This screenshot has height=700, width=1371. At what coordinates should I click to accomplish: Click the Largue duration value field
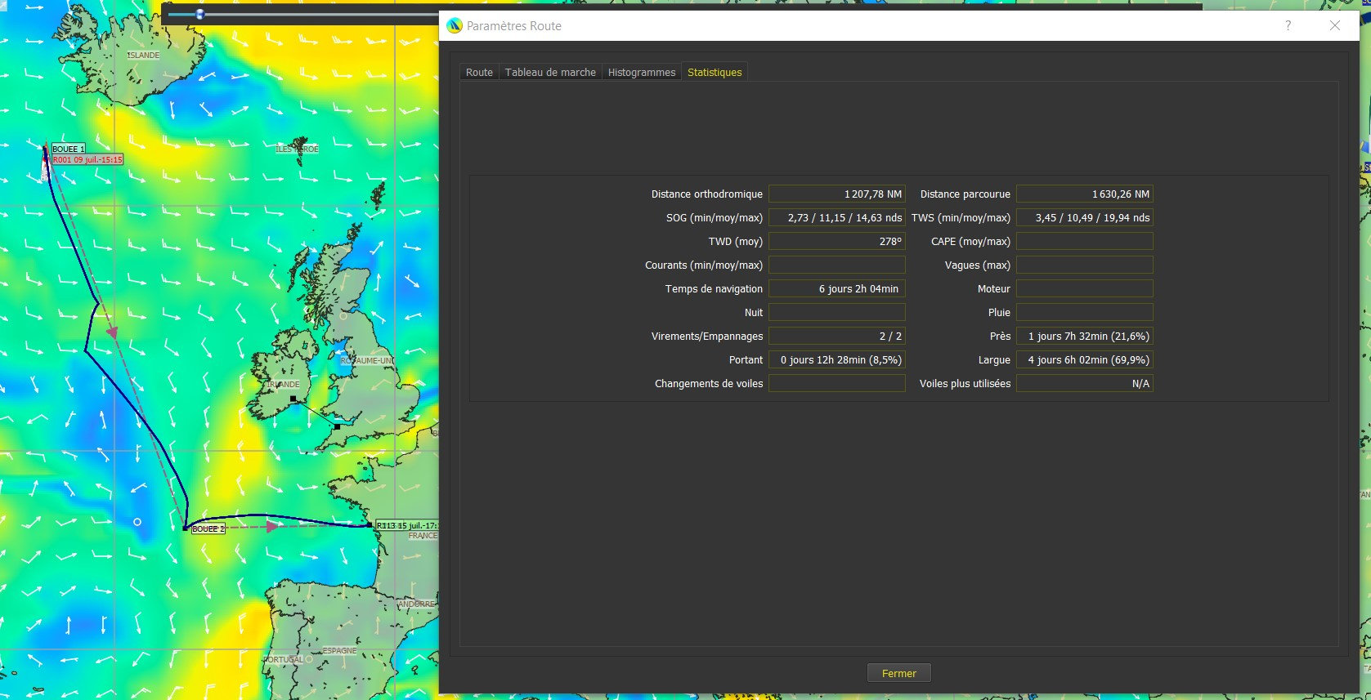tap(1085, 360)
